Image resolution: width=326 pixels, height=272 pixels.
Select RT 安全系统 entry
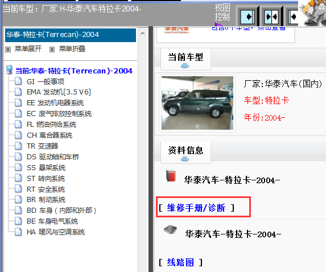[46, 189]
